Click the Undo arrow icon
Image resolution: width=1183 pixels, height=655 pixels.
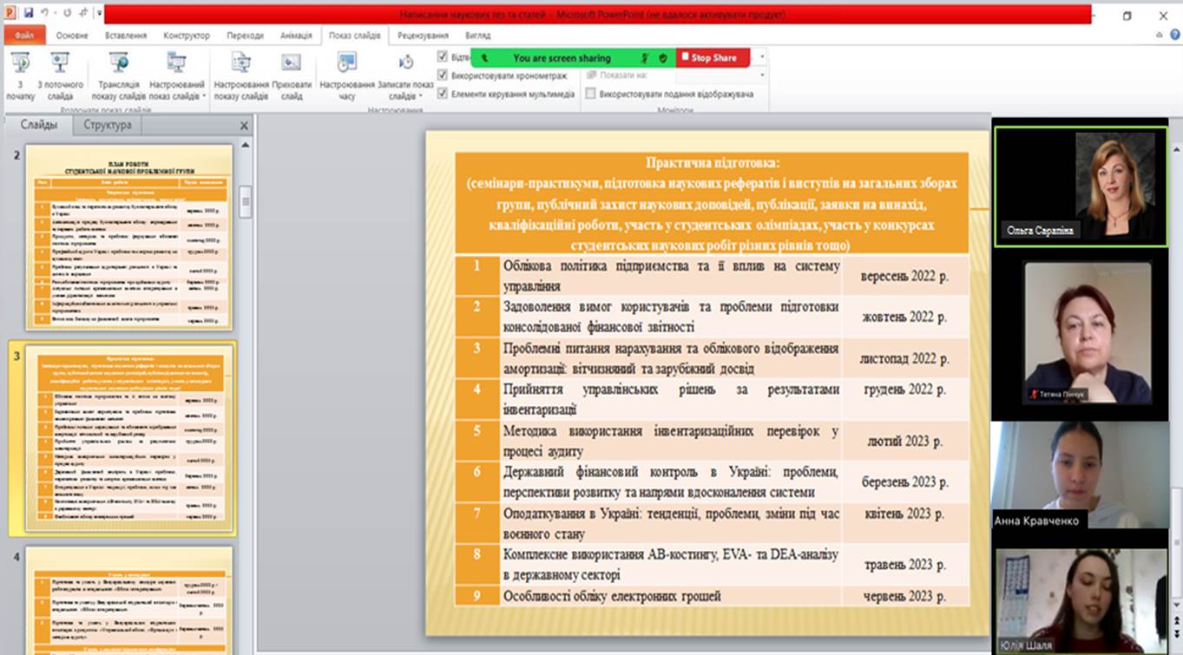44,14
